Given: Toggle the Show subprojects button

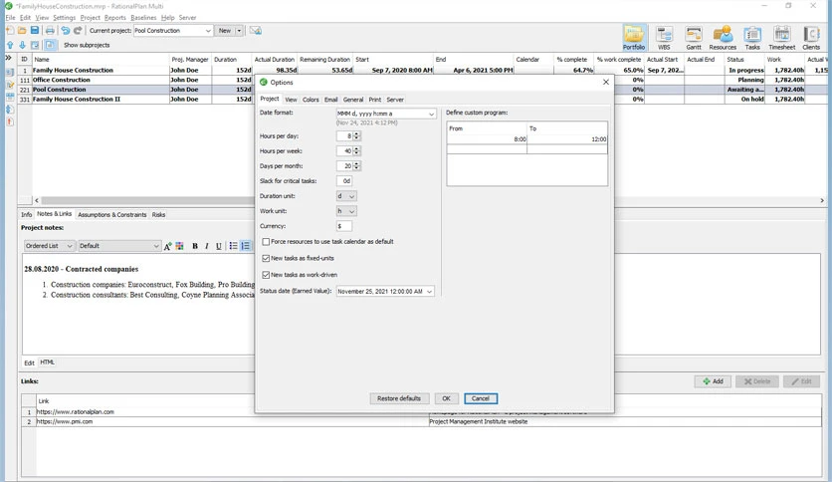Looking at the screenshot, I should [x=50, y=45].
